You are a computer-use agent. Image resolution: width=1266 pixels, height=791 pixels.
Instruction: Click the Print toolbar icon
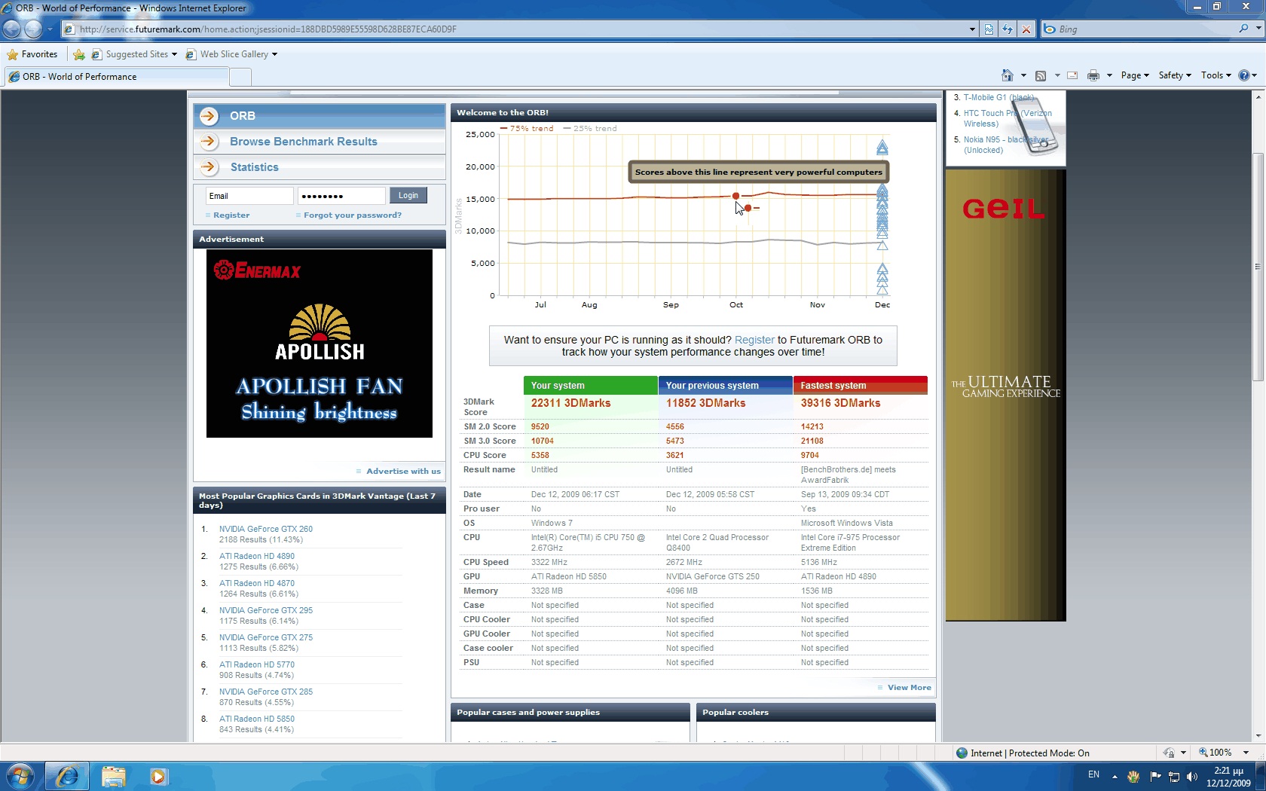tap(1093, 75)
